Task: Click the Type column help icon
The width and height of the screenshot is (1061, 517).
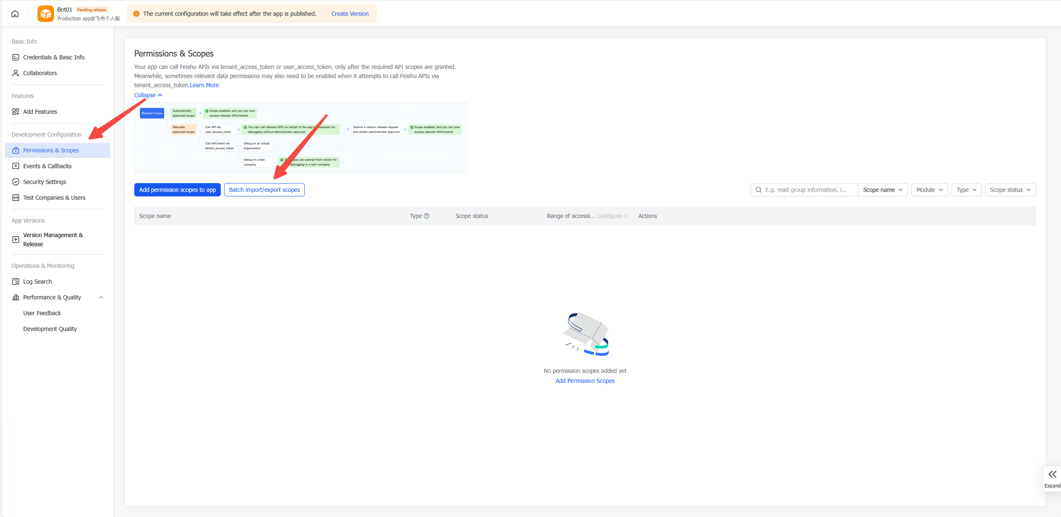Action: click(427, 216)
